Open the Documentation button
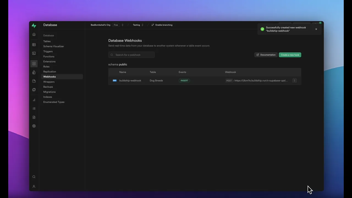Screen dimensions: 352x198 (x=266, y=55)
